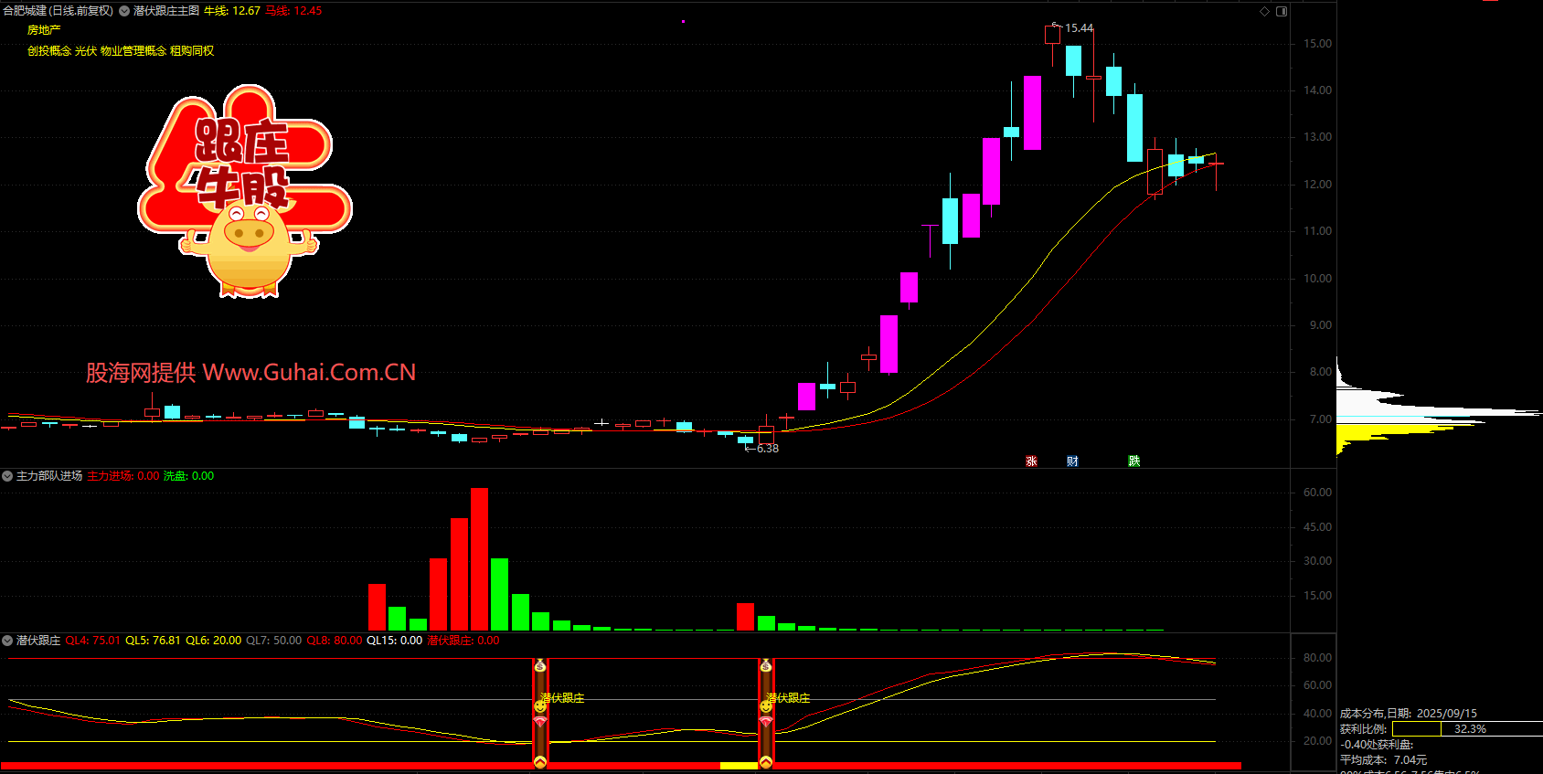
Task: Click the yellow segment on bottom red bar
Action: [x=739, y=766]
